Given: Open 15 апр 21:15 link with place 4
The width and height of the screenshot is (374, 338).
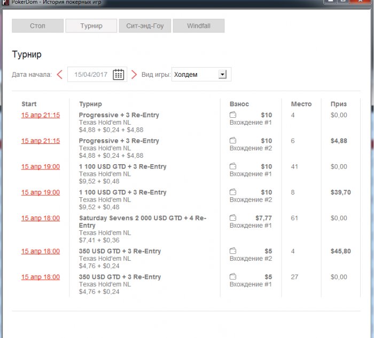Looking at the screenshot, I should [x=41, y=115].
